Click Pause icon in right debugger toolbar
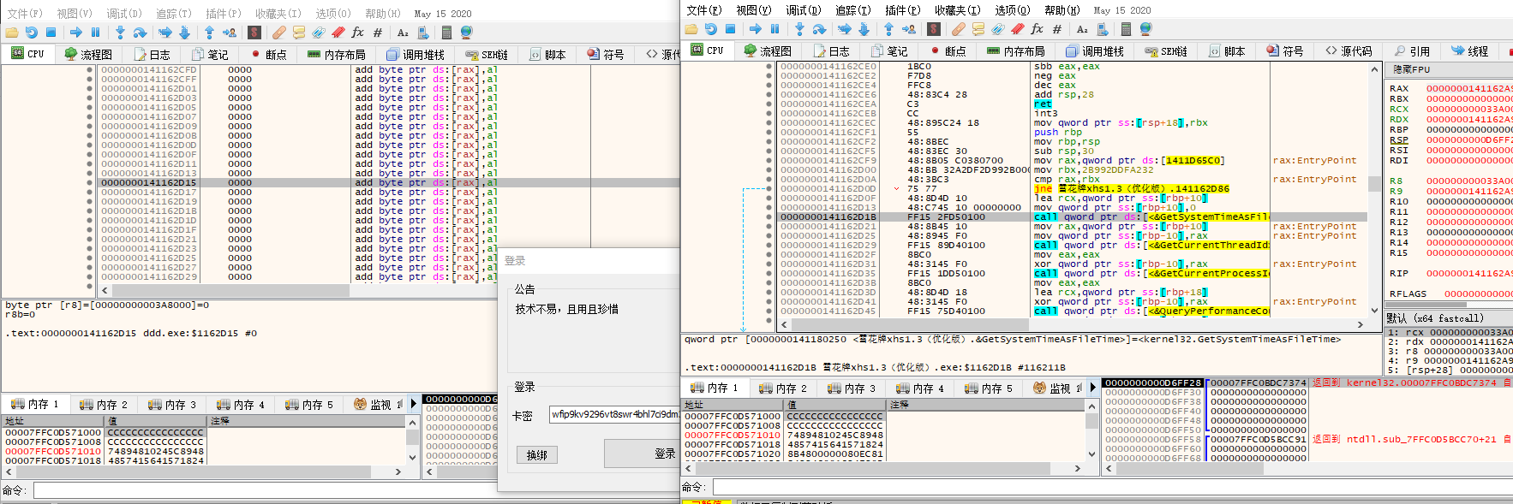The width and height of the screenshot is (1513, 504). 774,29
